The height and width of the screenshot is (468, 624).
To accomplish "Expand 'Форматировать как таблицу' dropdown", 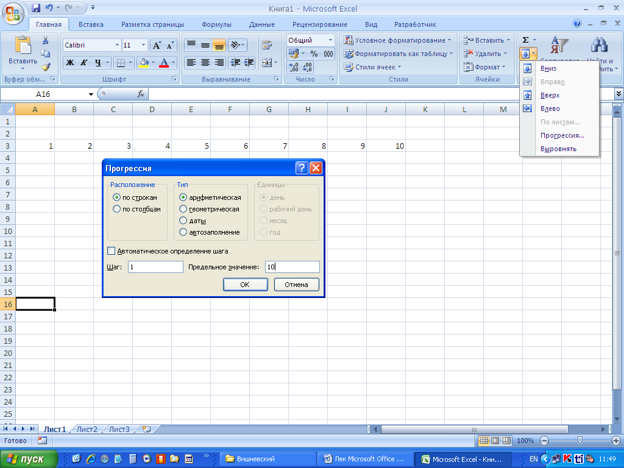I will [451, 54].
